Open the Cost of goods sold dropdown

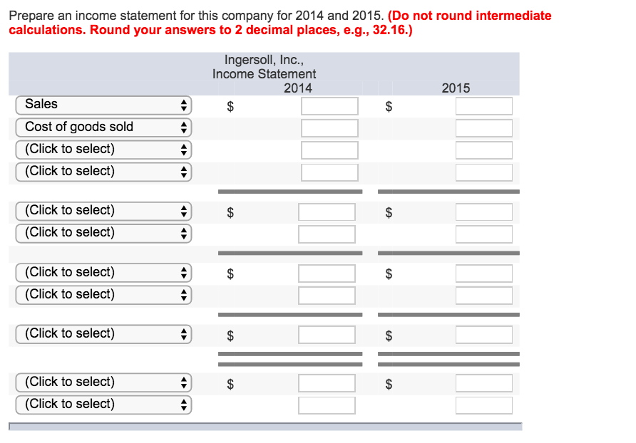click(103, 127)
